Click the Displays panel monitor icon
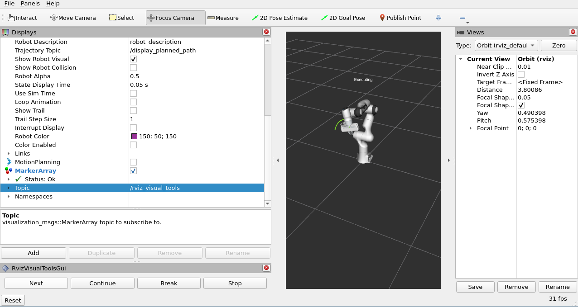Image resolution: width=578 pixels, height=307 pixels. coord(6,32)
